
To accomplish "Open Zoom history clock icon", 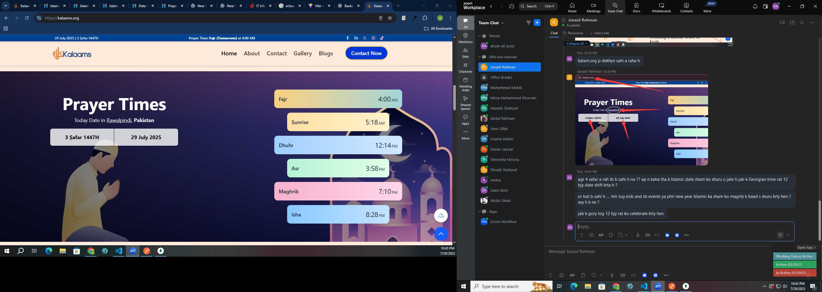I will 512,6.
